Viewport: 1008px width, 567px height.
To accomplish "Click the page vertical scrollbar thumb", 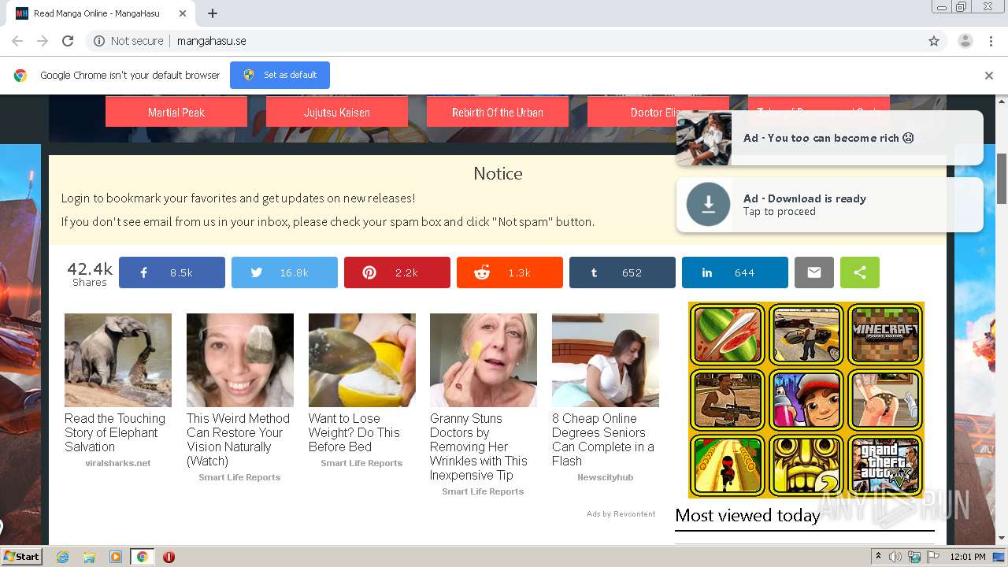I will click(1001, 178).
